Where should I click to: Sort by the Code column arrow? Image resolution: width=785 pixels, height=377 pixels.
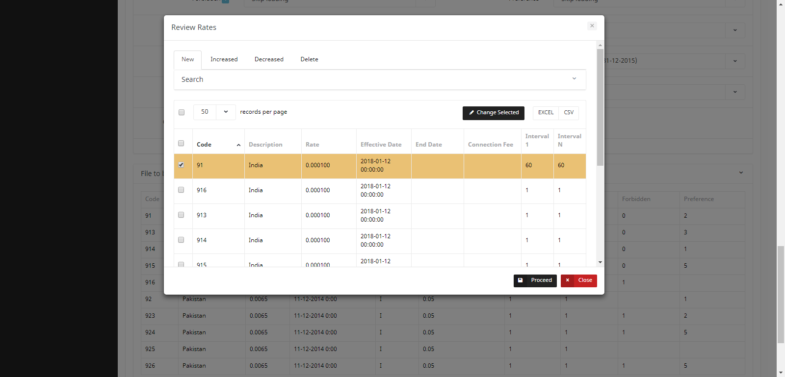tap(238, 145)
